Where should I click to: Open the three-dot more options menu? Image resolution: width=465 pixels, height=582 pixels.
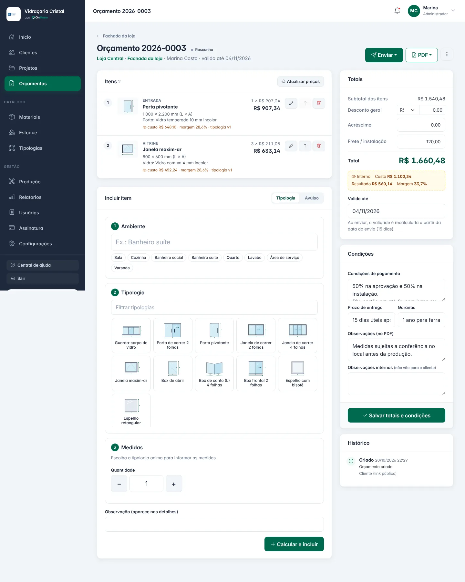click(447, 55)
